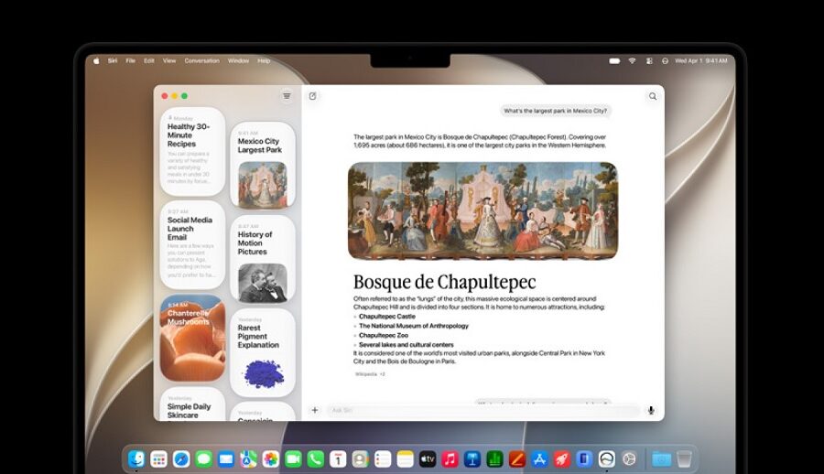Click the Wi-Fi menu bar icon

(632, 61)
